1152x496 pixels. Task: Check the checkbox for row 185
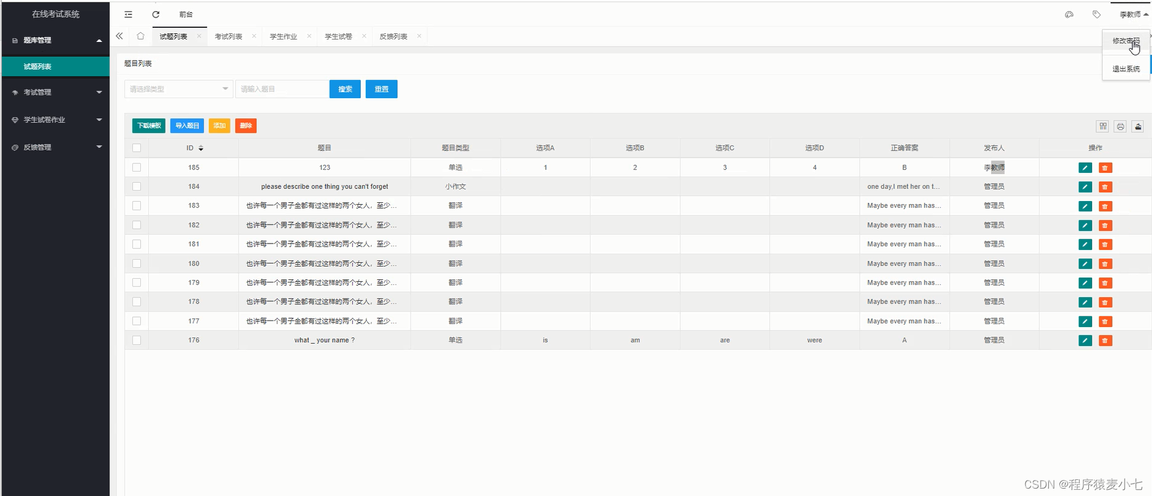(137, 167)
